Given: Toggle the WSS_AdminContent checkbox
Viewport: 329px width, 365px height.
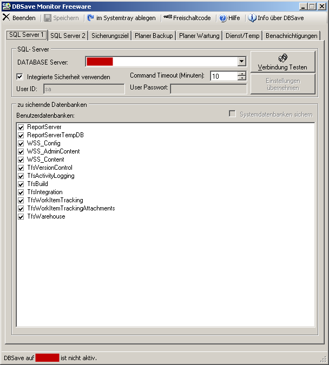Looking at the screenshot, I should coord(21,151).
